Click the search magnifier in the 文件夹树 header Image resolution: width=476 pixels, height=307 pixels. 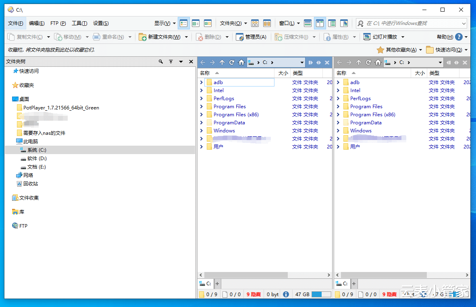[x=161, y=62]
